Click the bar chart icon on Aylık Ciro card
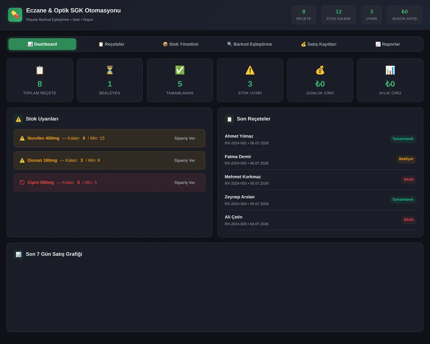The image size is (430, 344). tap(390, 70)
